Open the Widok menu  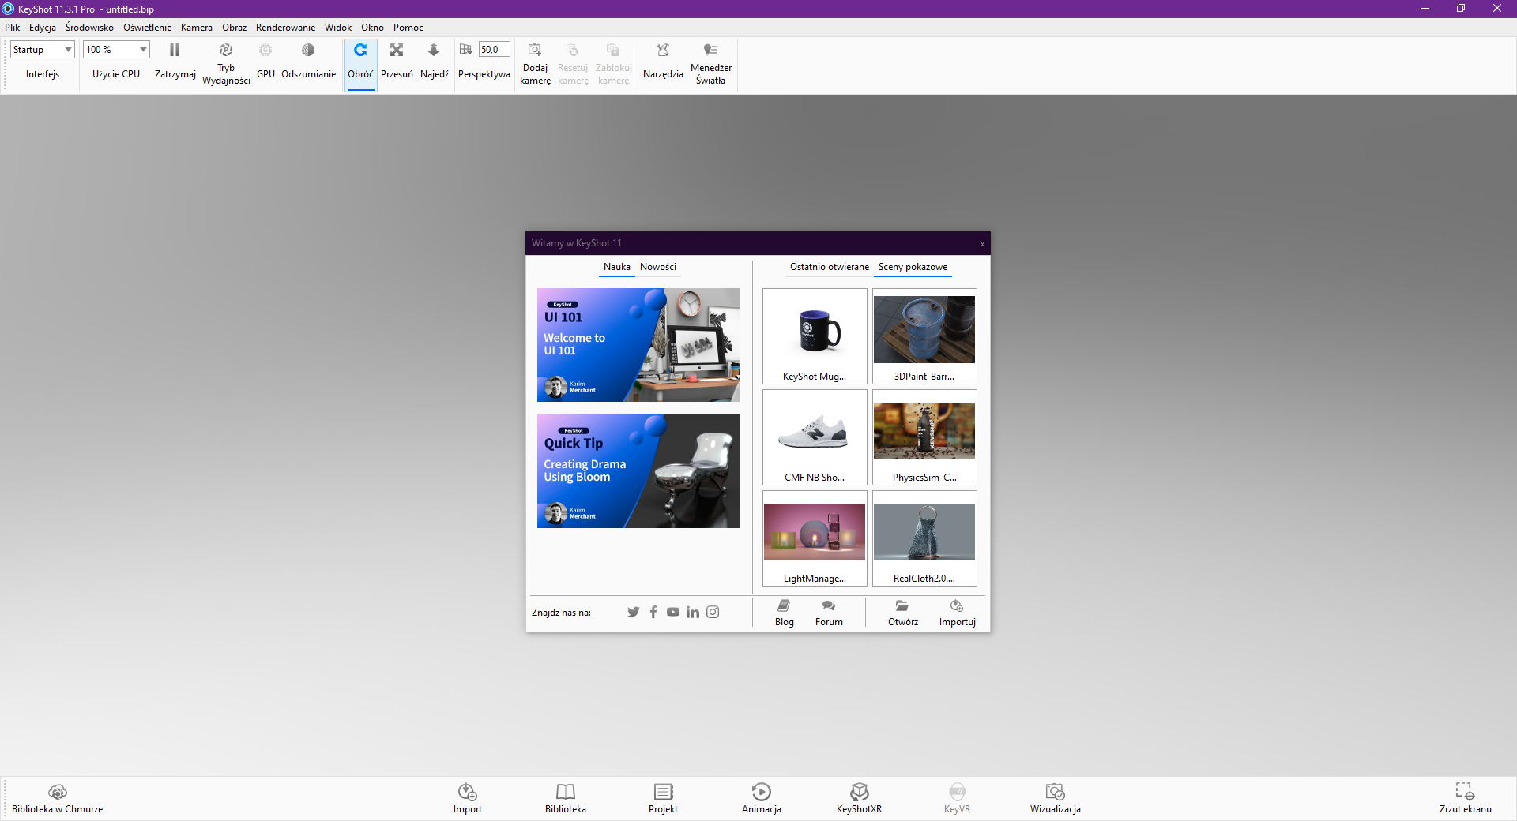click(x=338, y=28)
